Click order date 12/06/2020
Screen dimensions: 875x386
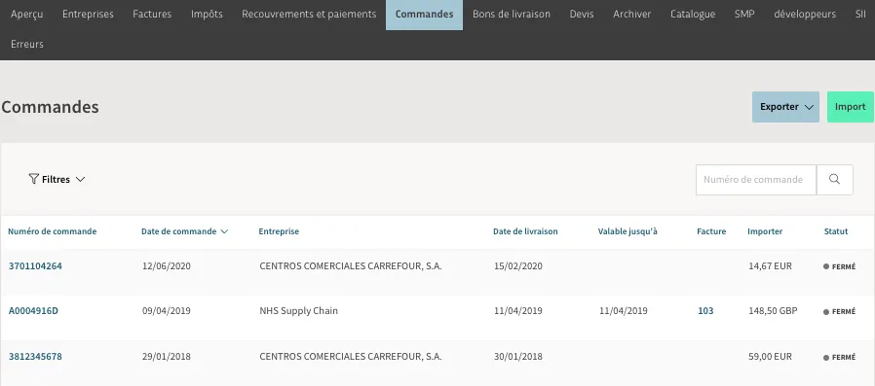tap(167, 266)
